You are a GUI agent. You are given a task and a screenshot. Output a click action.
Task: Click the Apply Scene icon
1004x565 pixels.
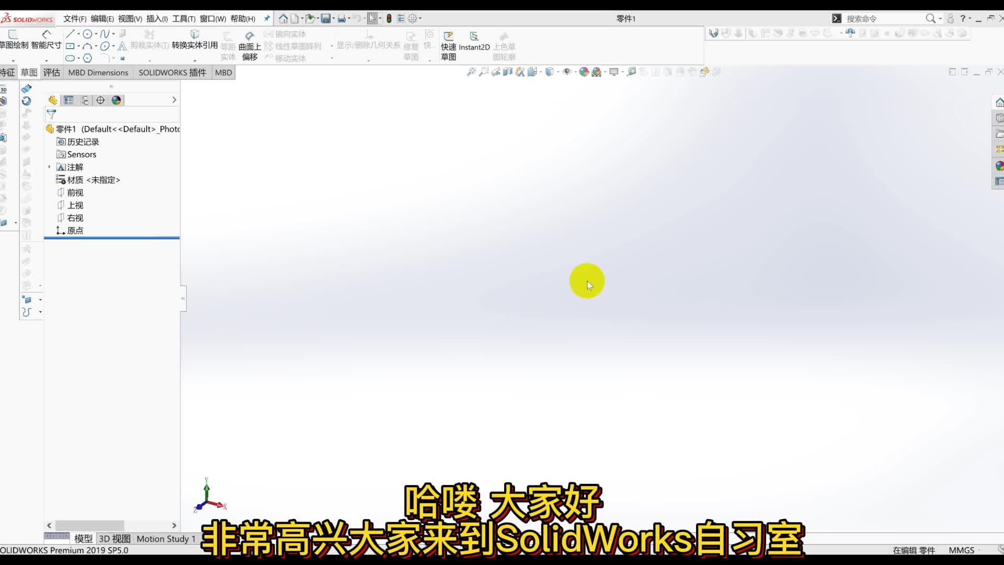click(x=597, y=72)
